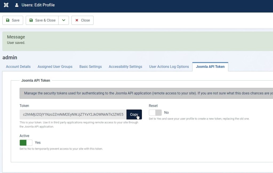Click the Joomla logo icon
This screenshot has width=273, height=173.
pos(6,5)
